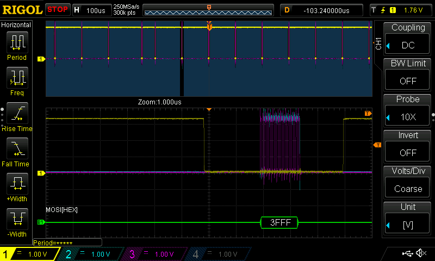Click the trigger level 1.76 V readout
Screen dimensions: 435x261
[x=413, y=10]
